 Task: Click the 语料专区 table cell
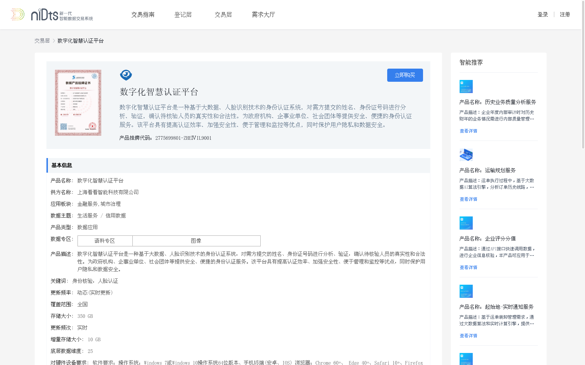click(x=105, y=241)
